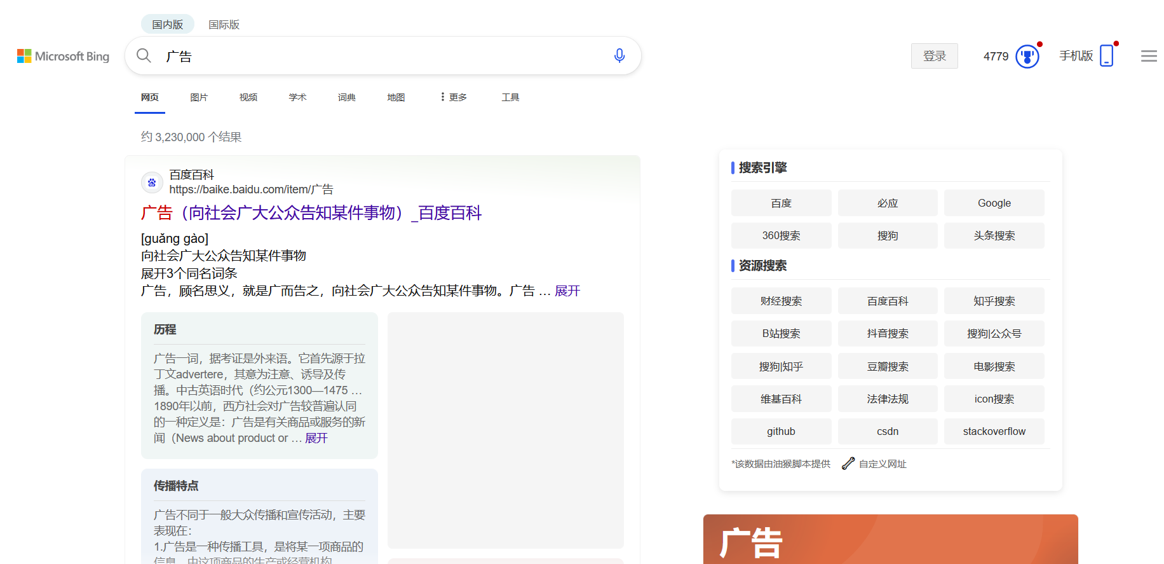
Task: Click the 登录 button
Action: [x=935, y=56]
